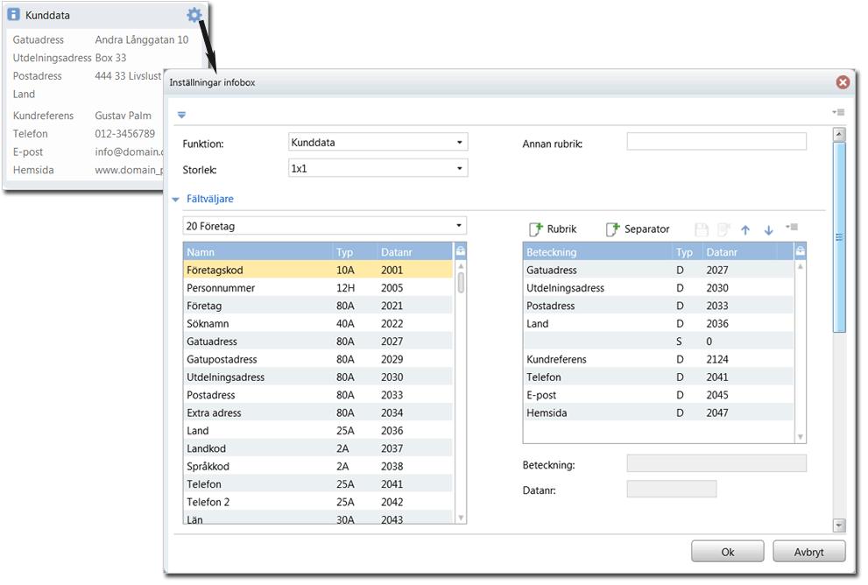
Task: Click lock icon in Beteckning table header
Action: pos(800,252)
